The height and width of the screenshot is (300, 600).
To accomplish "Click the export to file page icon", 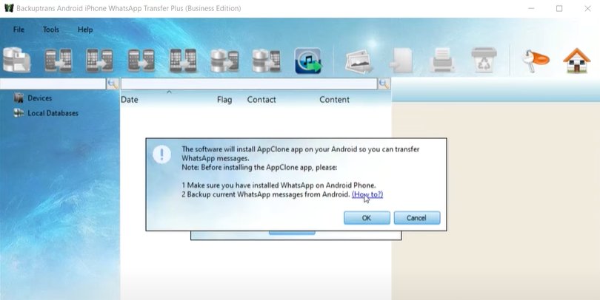I will (401, 61).
